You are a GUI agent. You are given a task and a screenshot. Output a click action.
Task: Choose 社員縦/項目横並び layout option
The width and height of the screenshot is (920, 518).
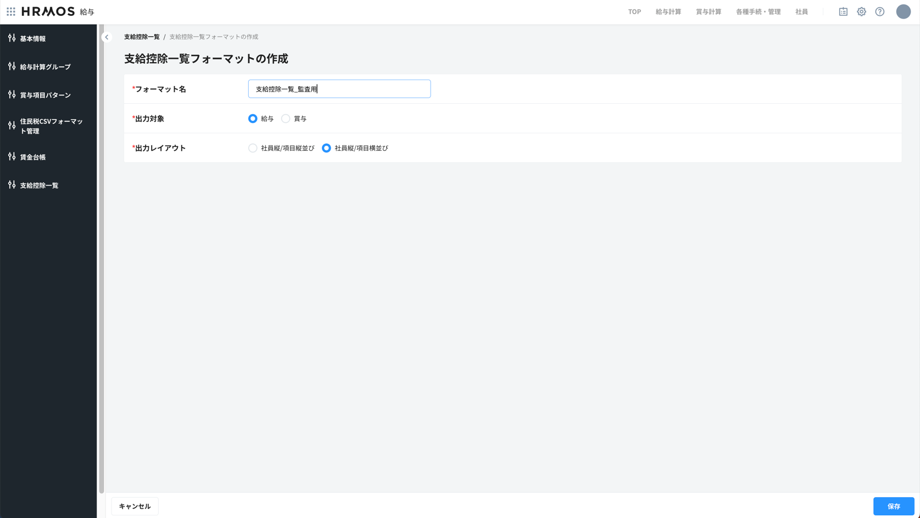326,148
